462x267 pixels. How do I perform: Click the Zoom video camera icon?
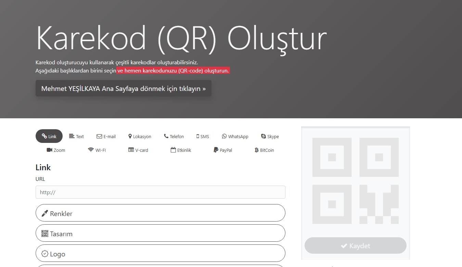pyautogui.click(x=49, y=150)
